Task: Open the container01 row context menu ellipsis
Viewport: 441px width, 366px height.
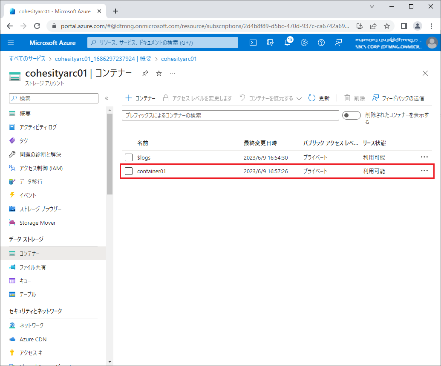Action: 424,171
